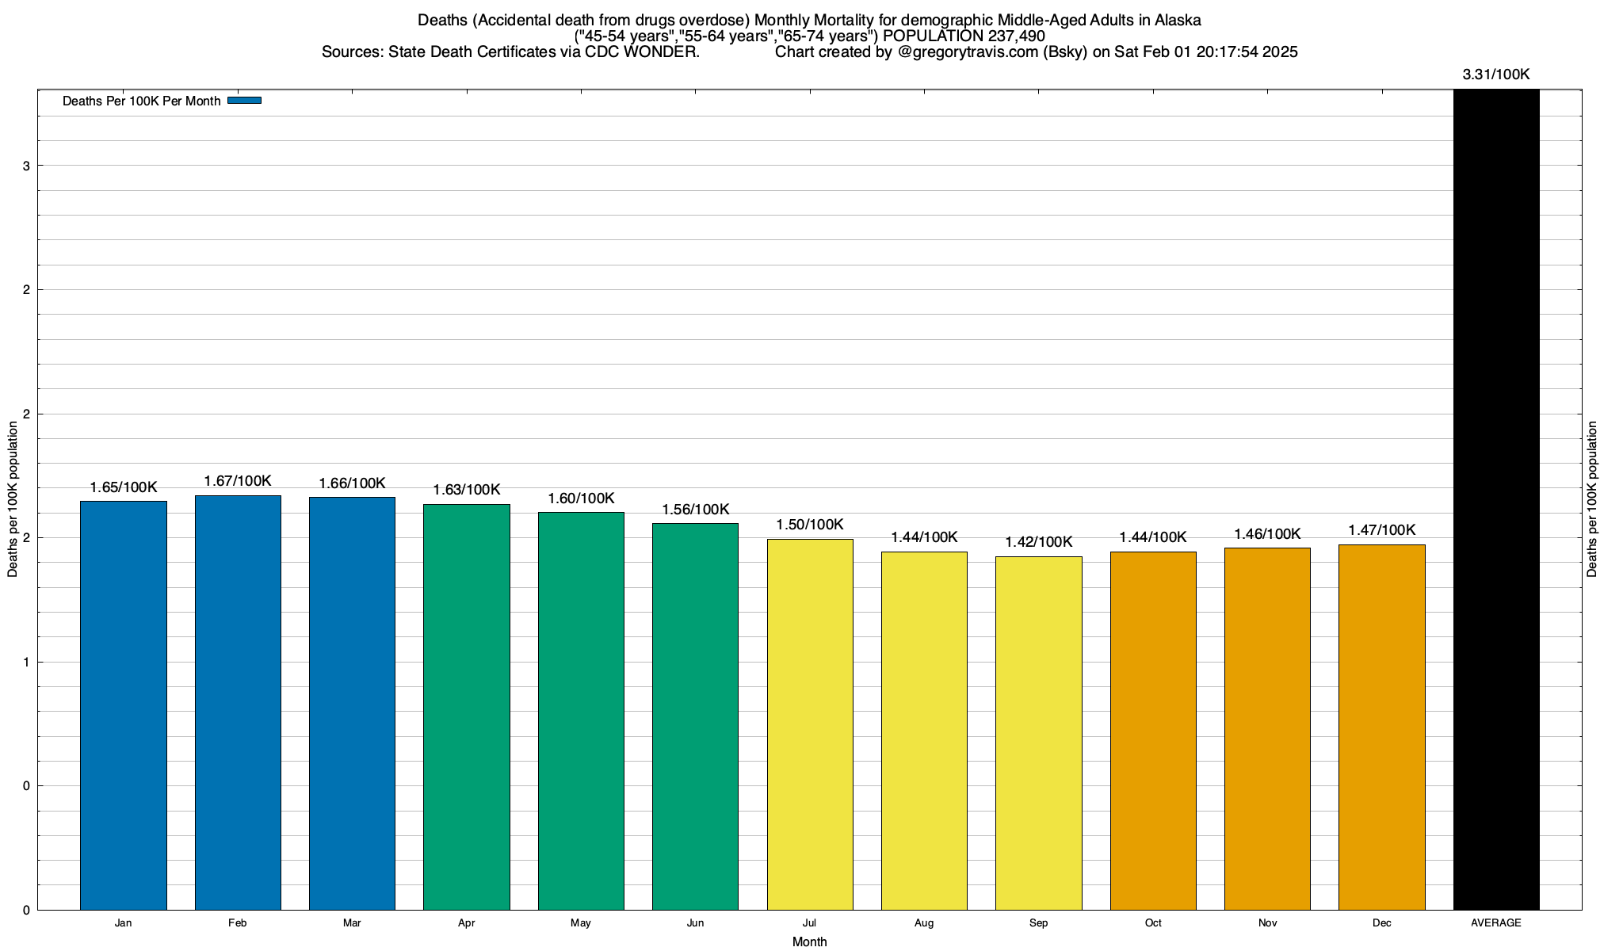Click the black AVERAGE bar

coord(1496,499)
